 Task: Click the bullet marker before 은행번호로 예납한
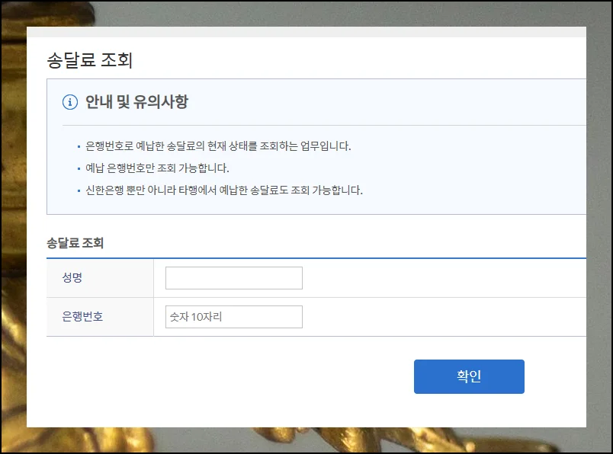(79, 147)
